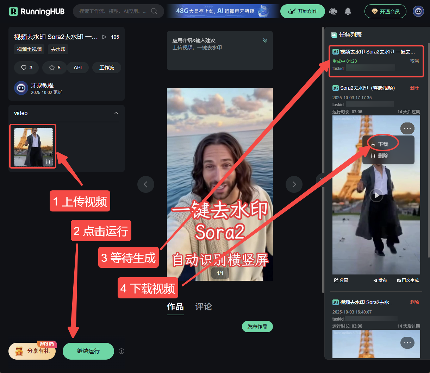The height and width of the screenshot is (373, 430).
Task: Collapse the video input section
Action: click(116, 113)
